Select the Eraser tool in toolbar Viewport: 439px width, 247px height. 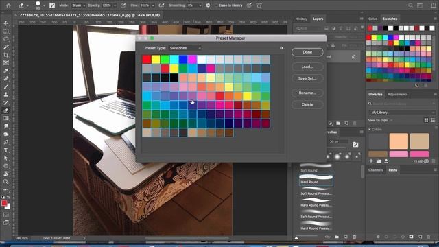[x=6, y=110]
